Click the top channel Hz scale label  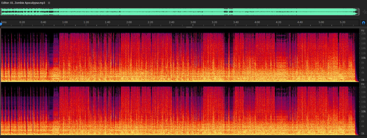[363, 30]
